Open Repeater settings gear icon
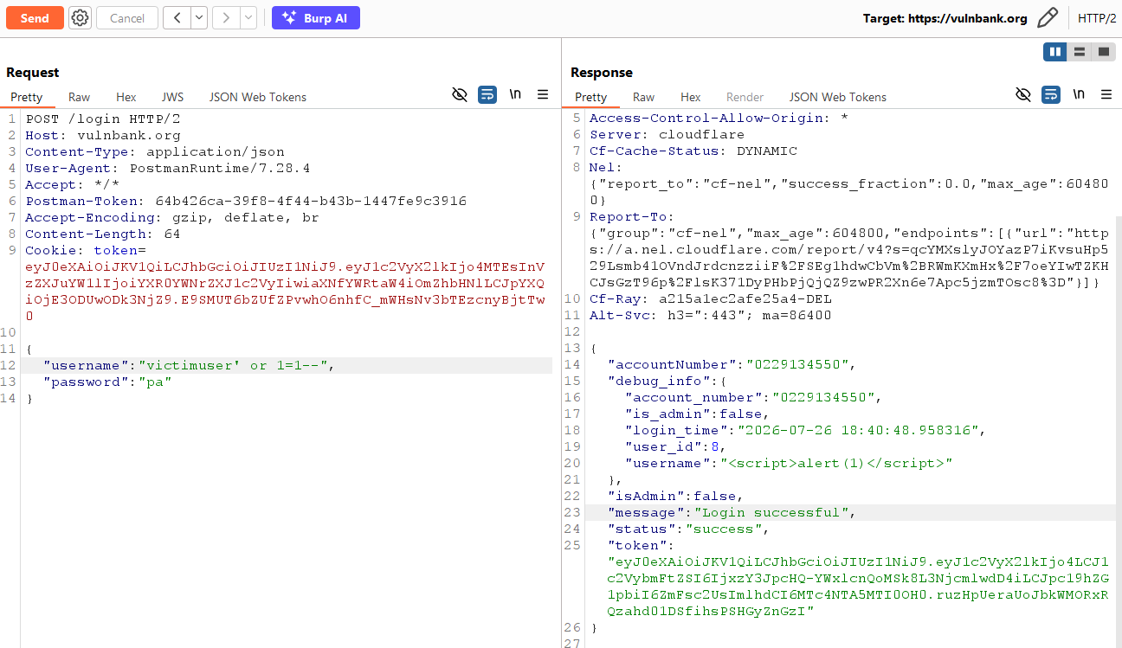 coord(80,18)
